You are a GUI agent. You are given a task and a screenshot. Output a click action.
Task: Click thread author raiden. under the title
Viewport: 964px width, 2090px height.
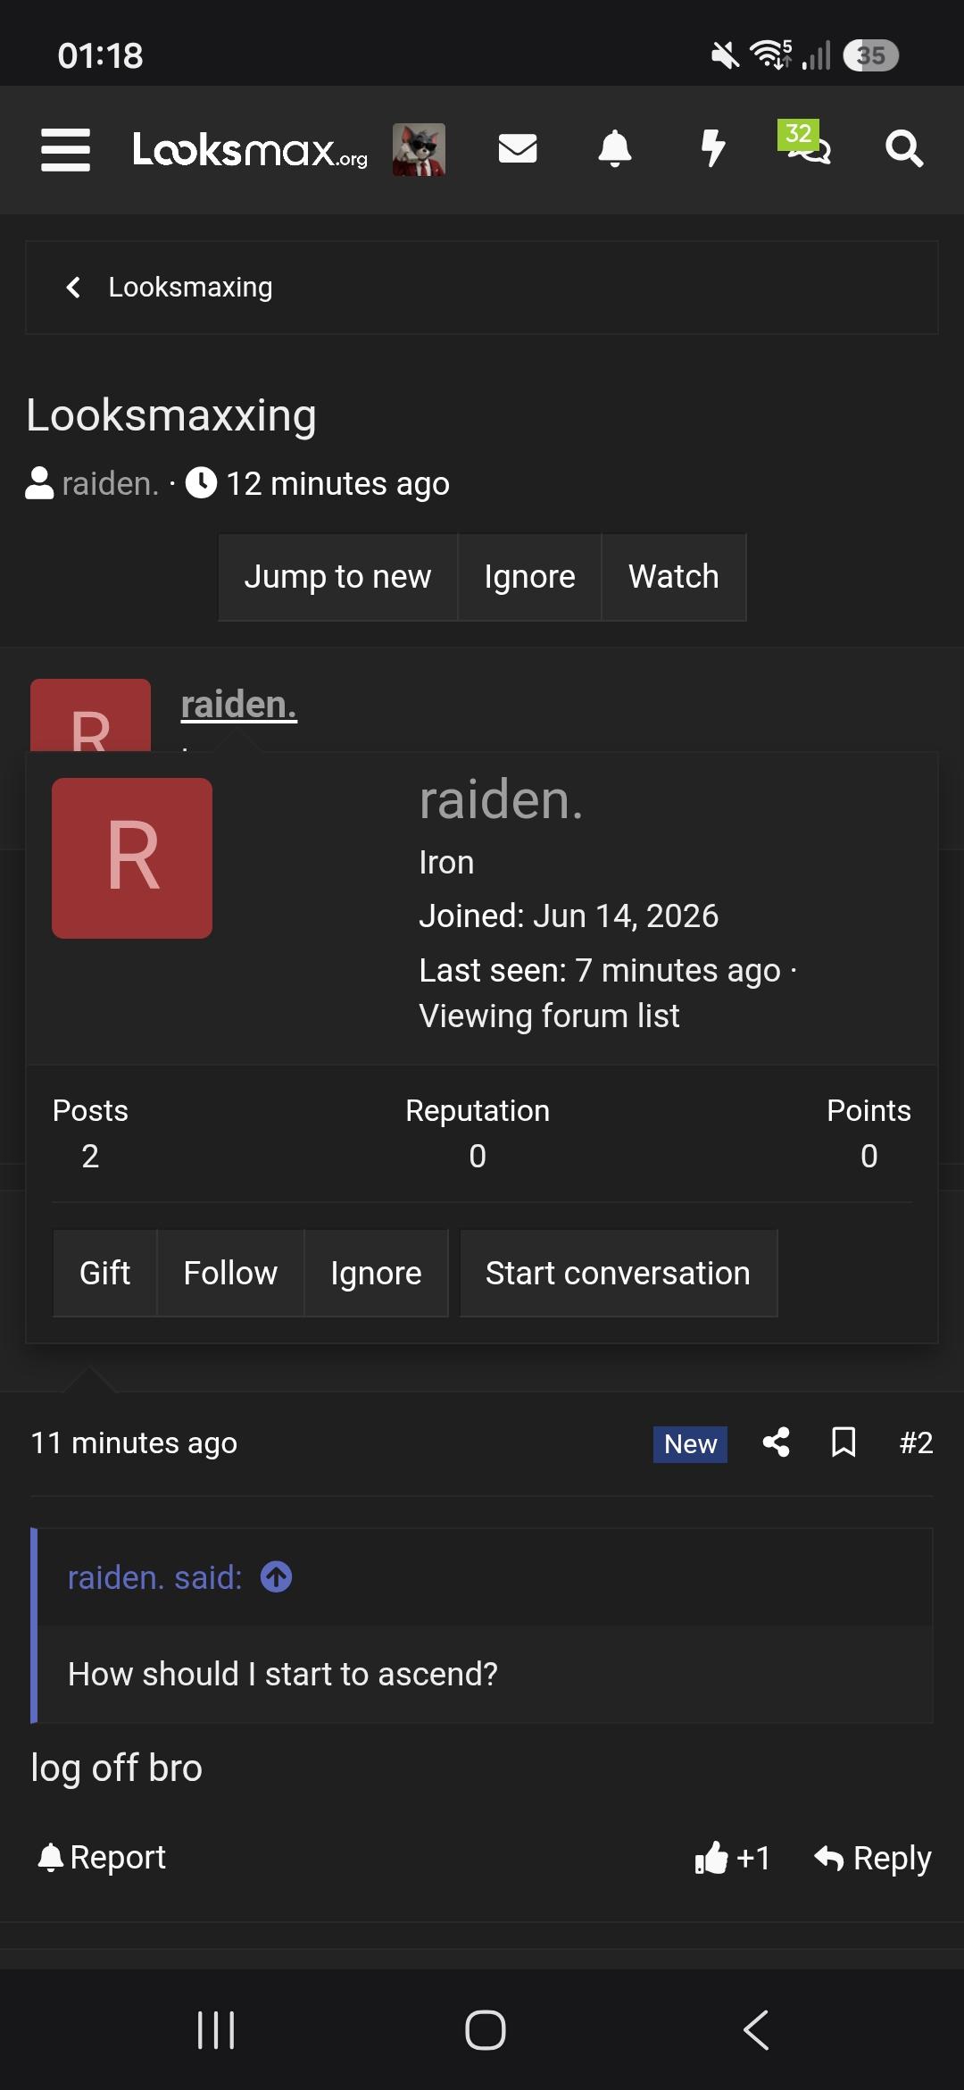[x=110, y=483]
